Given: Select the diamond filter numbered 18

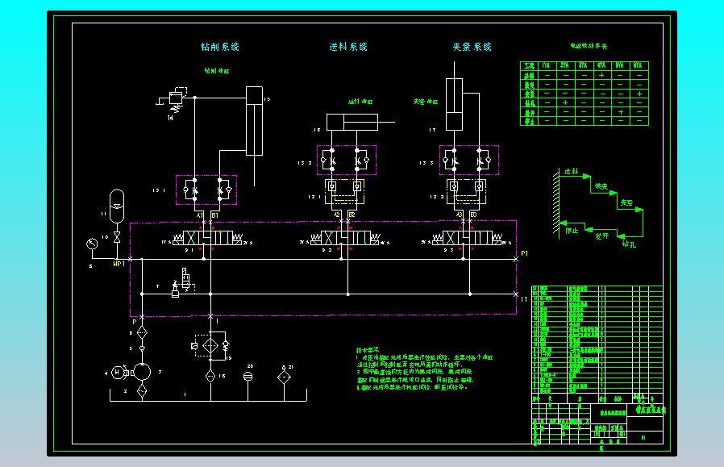Looking at the screenshot, I should (x=210, y=376).
